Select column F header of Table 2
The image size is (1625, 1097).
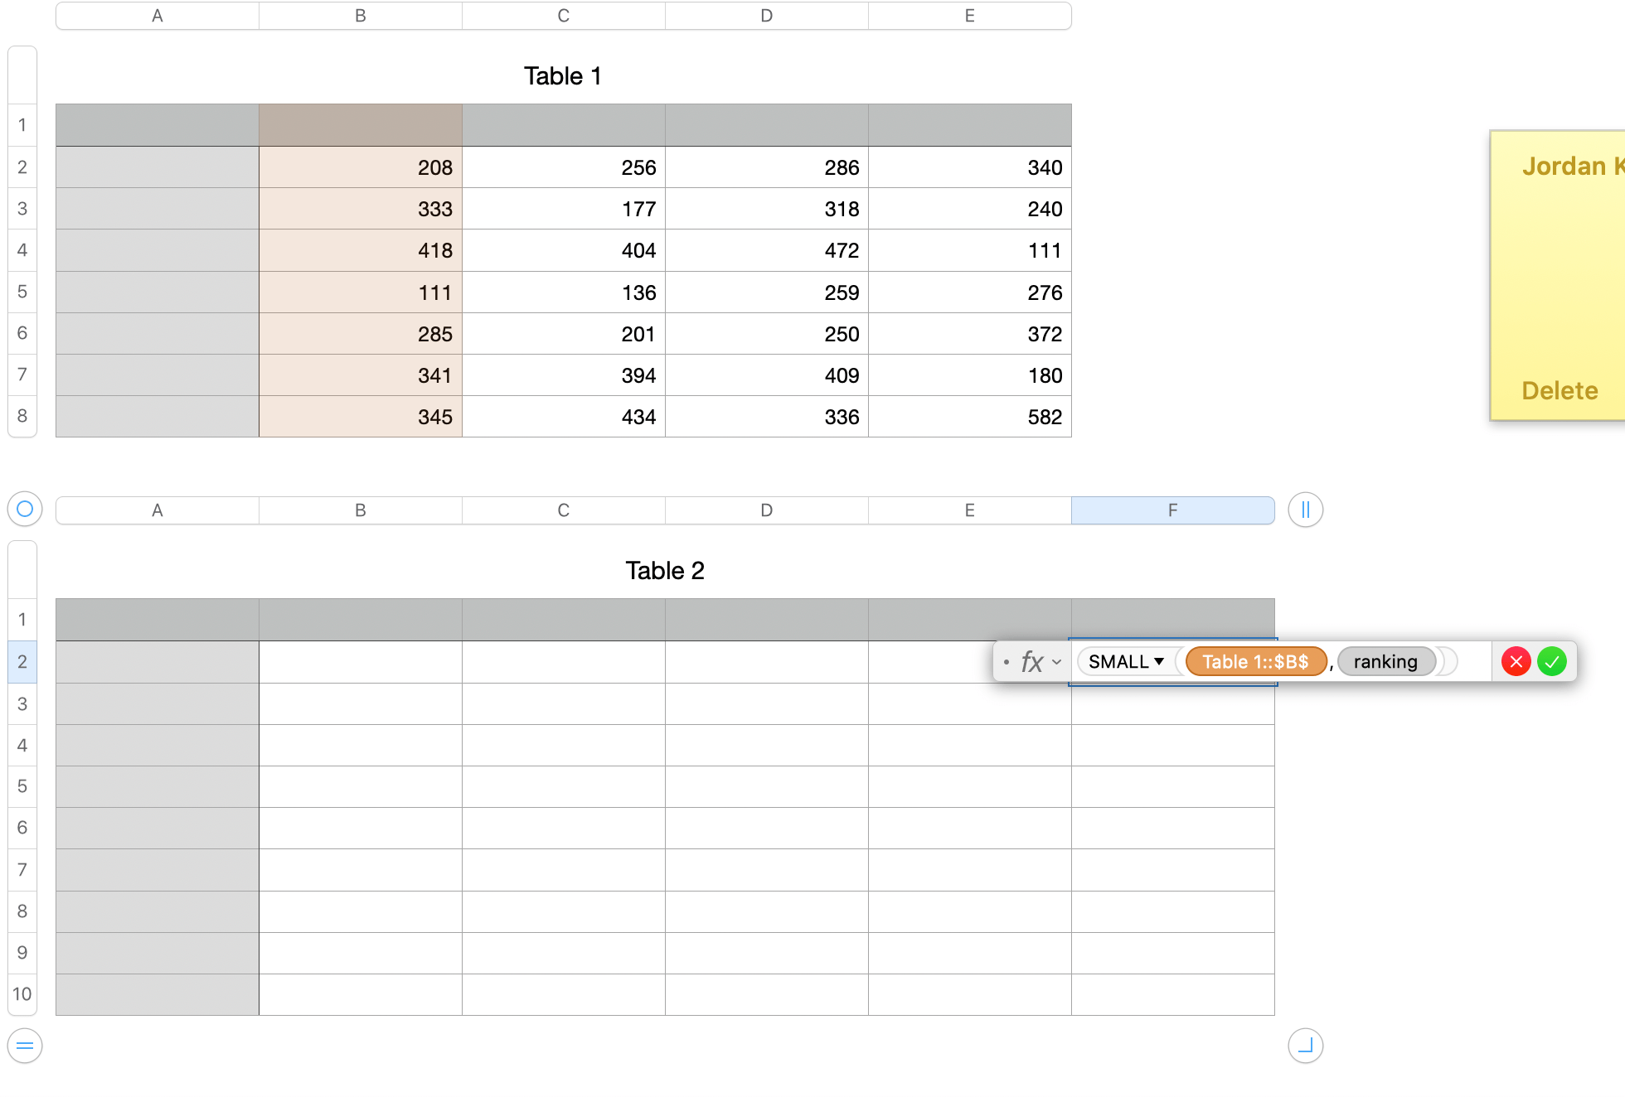1172,510
